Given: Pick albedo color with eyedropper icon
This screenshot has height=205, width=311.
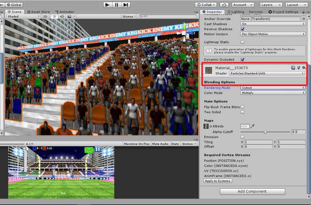Looking at the screenshot, I should click(252, 126).
